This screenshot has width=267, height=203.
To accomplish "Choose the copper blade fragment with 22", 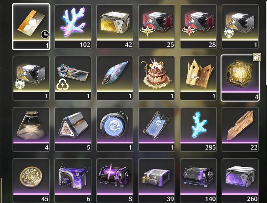I will pos(240,129).
